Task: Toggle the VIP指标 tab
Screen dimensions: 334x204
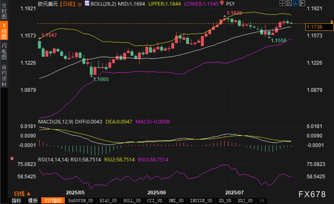Action: coord(53,201)
